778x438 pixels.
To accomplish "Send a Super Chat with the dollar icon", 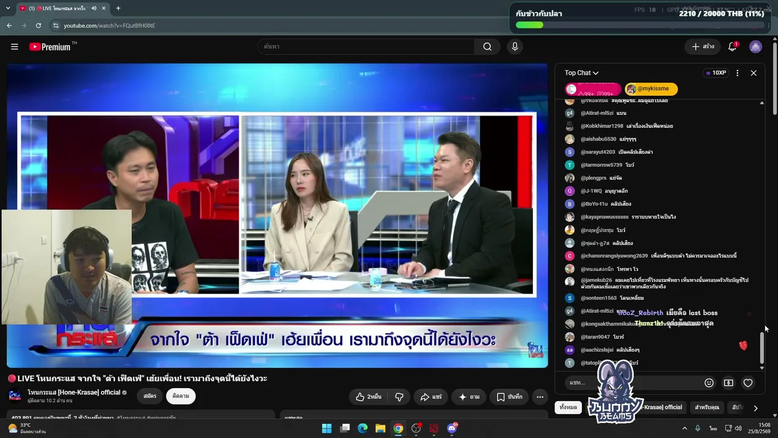I will 728,383.
